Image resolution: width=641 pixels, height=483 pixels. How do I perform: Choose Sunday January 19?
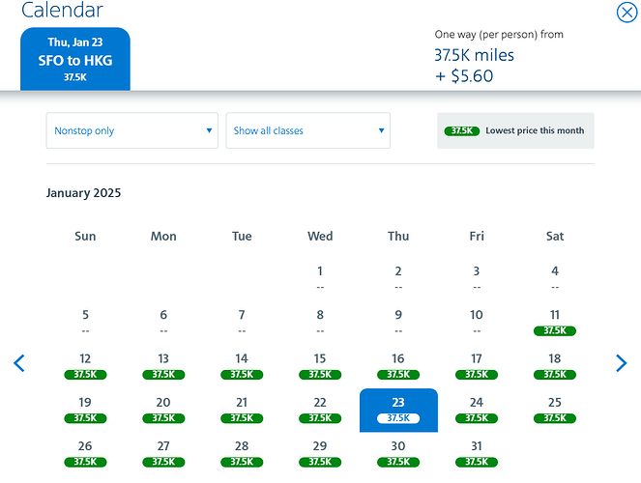pyautogui.click(x=85, y=410)
